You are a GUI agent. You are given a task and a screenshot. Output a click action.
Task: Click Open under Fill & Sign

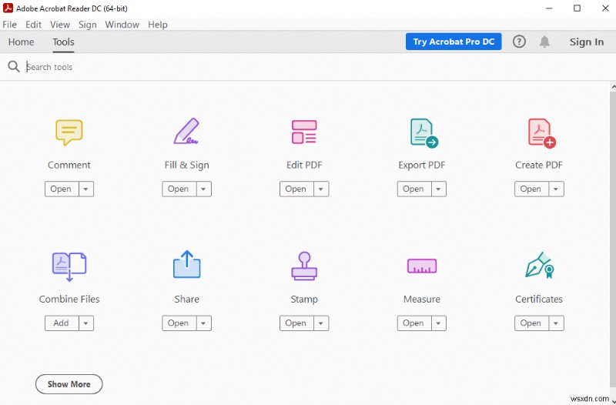[179, 189]
